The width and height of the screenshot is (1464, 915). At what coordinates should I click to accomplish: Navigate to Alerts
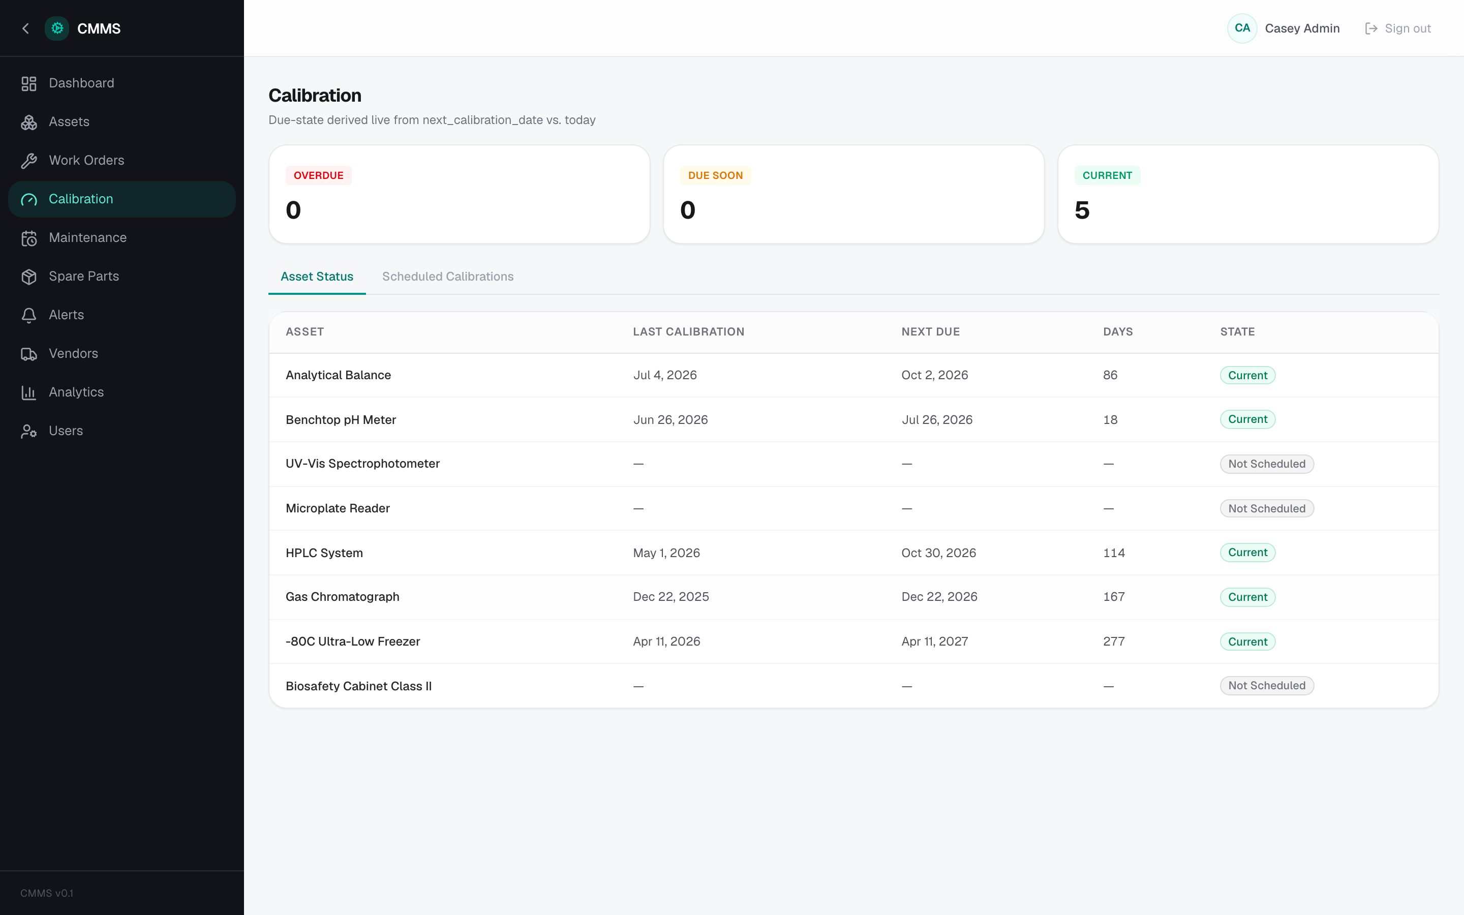coord(121,315)
